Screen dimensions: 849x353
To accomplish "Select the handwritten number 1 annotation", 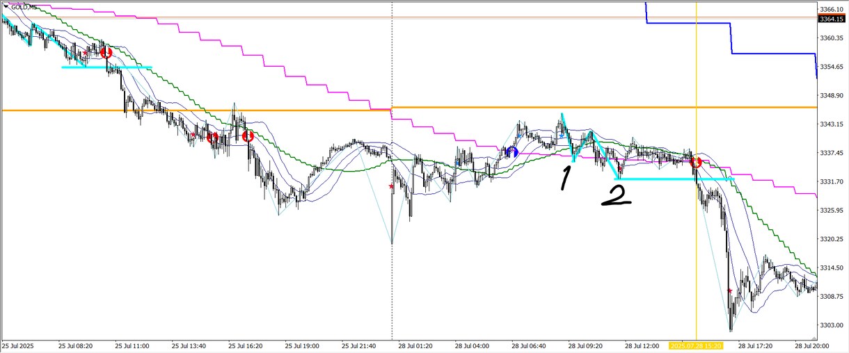I will [566, 178].
